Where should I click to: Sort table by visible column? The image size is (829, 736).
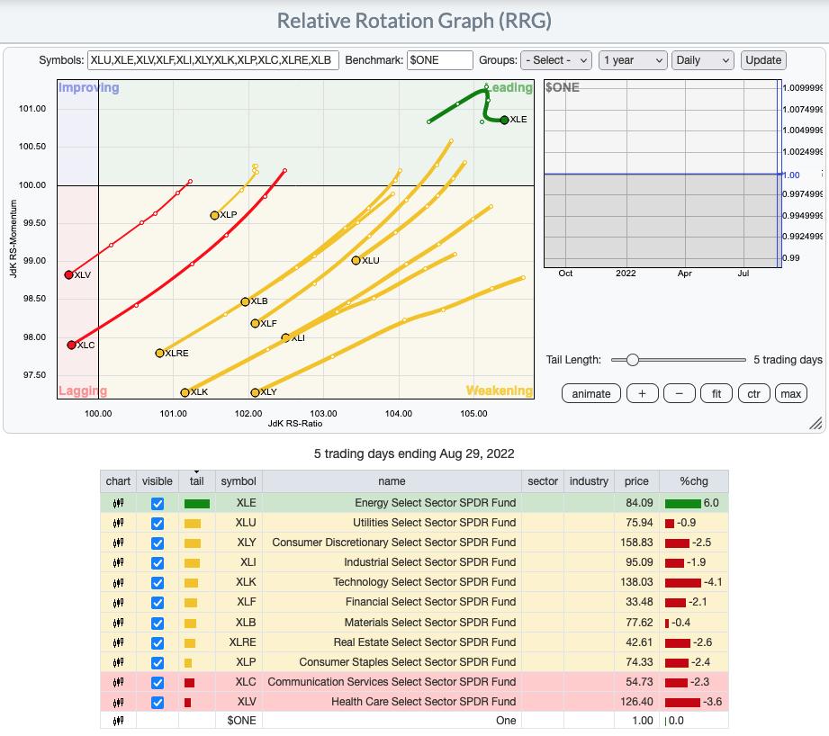click(x=157, y=481)
